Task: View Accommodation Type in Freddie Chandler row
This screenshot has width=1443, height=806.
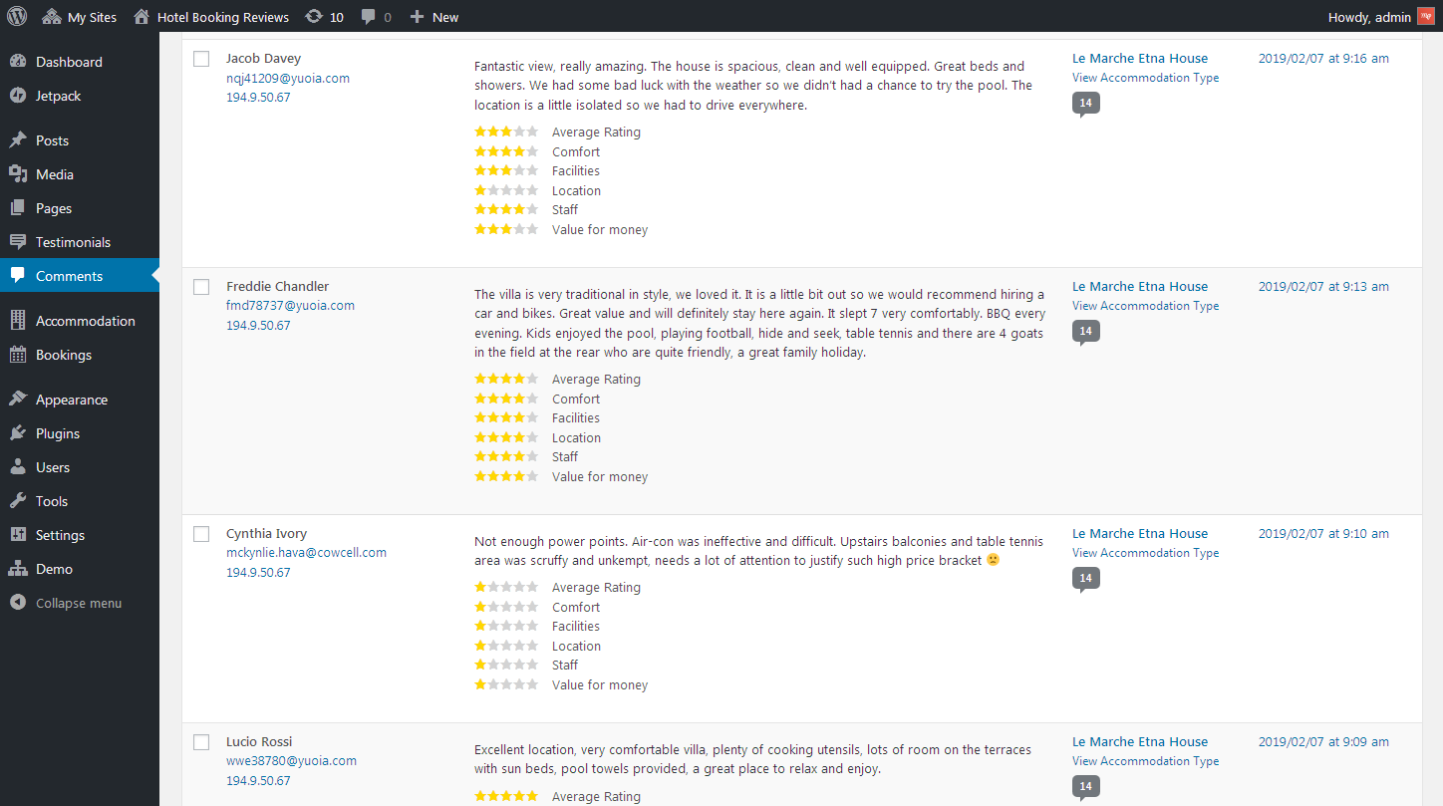Action: coord(1146,306)
